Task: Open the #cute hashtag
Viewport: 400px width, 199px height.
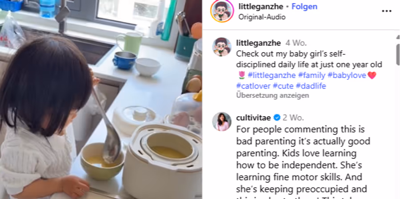Action: click(283, 86)
